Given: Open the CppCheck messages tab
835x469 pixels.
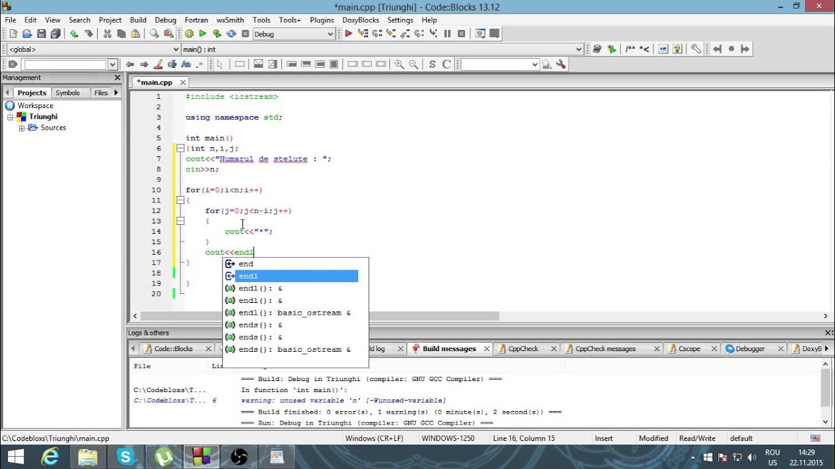Looking at the screenshot, I should pos(605,348).
